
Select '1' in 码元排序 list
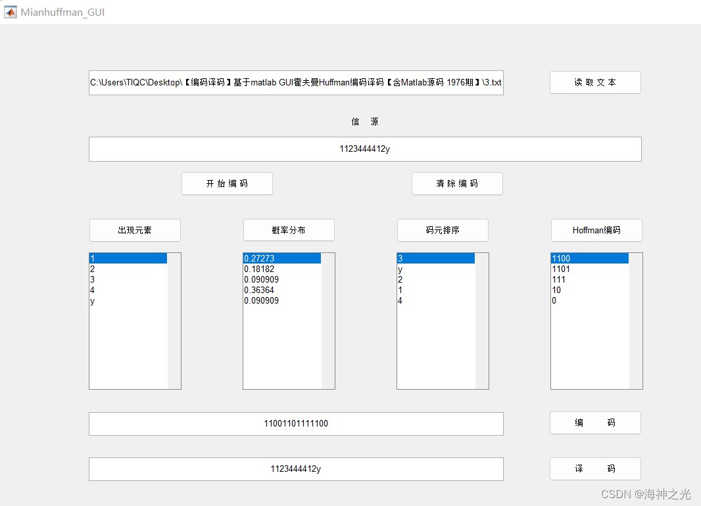coord(436,290)
